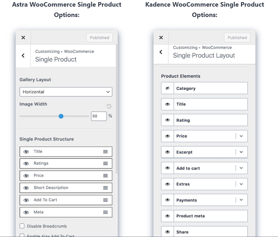
Task: Click the drag handle on Title row
Action: click(x=106, y=152)
